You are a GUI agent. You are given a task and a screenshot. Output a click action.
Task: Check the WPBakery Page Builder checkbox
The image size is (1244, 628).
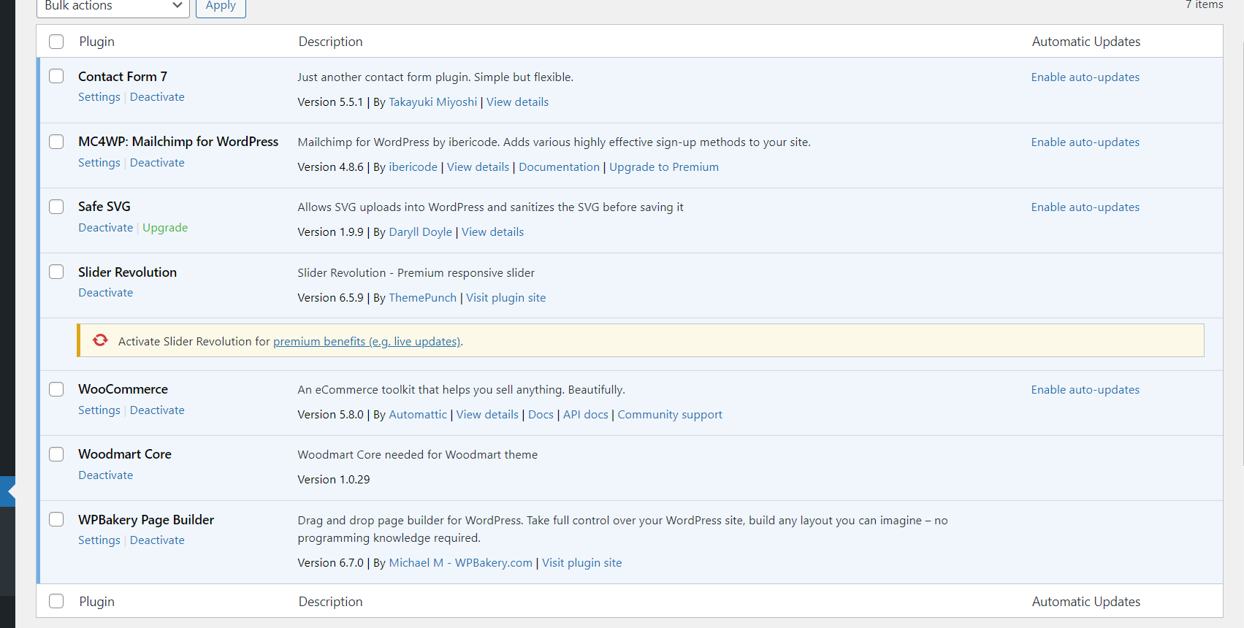(x=56, y=519)
